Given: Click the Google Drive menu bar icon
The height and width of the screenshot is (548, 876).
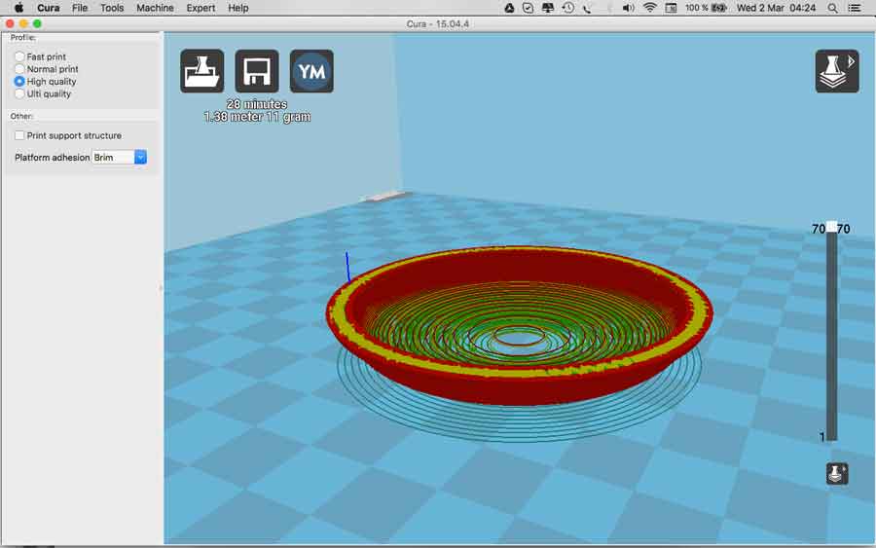Looking at the screenshot, I should tap(509, 8).
